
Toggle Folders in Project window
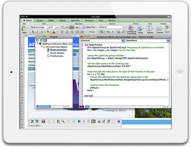pyautogui.click(x=45, y=40)
